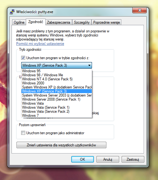This screenshot has width=158, height=180.
Task: Click the putty.exe title bar icon
Action: [x=12, y=12]
